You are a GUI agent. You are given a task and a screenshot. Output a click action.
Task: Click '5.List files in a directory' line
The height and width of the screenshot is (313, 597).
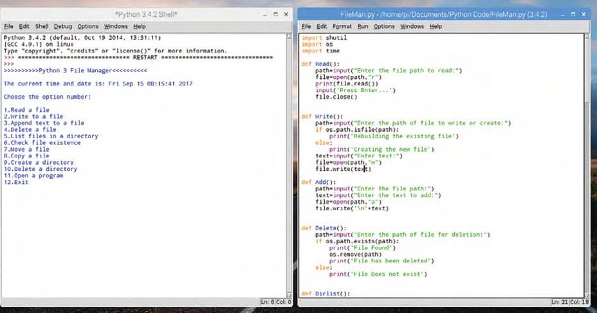pyautogui.click(x=51, y=136)
